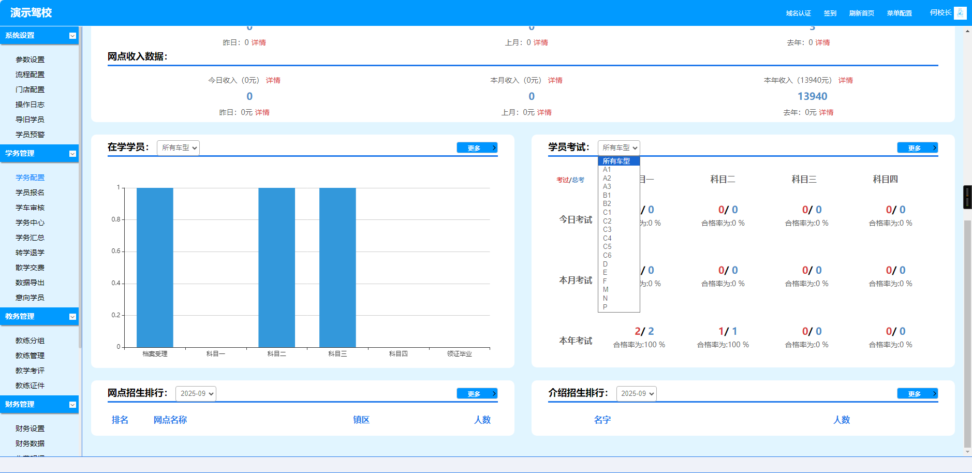Open the 2025-09 month selector for 网点招生排行
This screenshot has height=473, width=972.
point(196,393)
